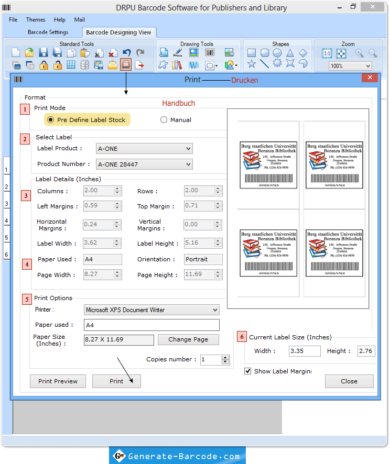Select Pre Define Label Stock radio button
This screenshot has height=464, width=390.
51,120
